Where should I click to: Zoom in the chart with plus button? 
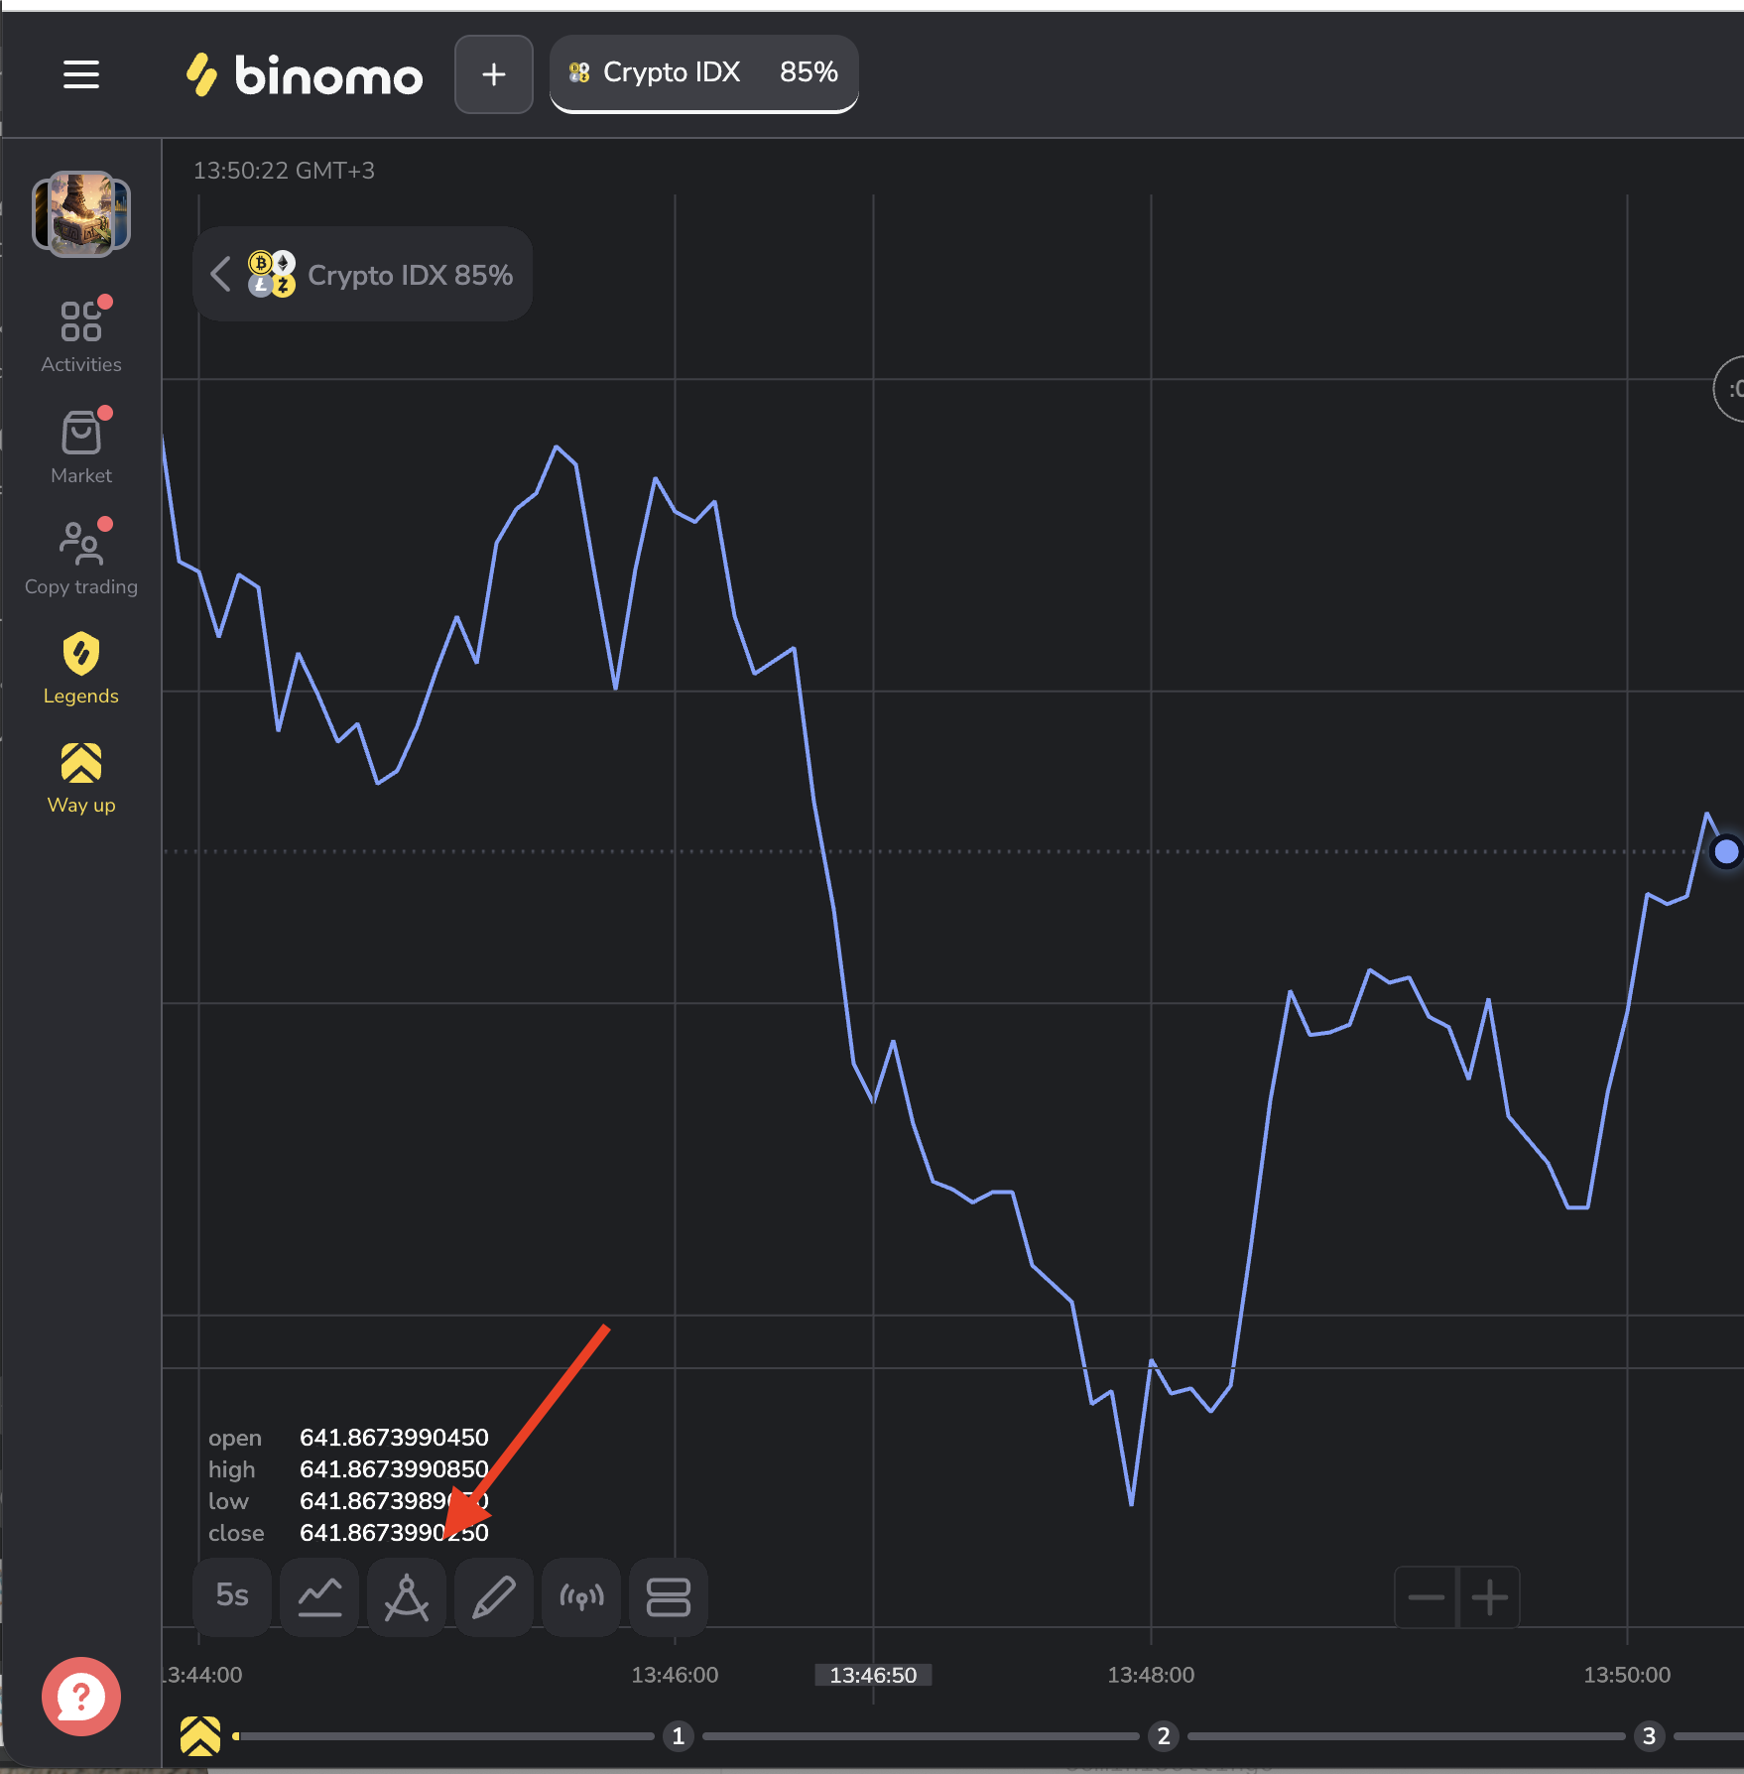click(x=1489, y=1596)
